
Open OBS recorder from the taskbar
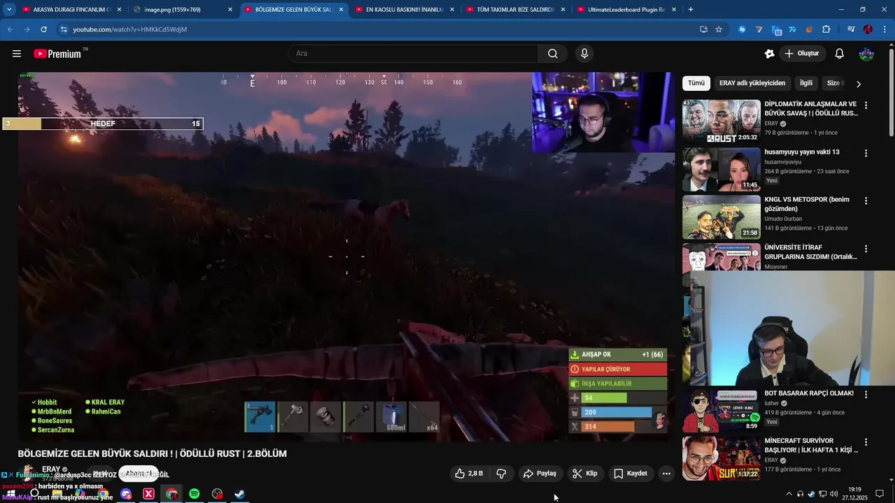(217, 494)
